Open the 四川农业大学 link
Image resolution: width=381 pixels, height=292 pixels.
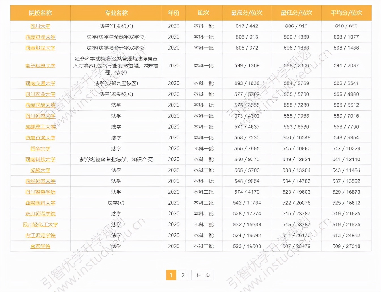click(x=40, y=94)
